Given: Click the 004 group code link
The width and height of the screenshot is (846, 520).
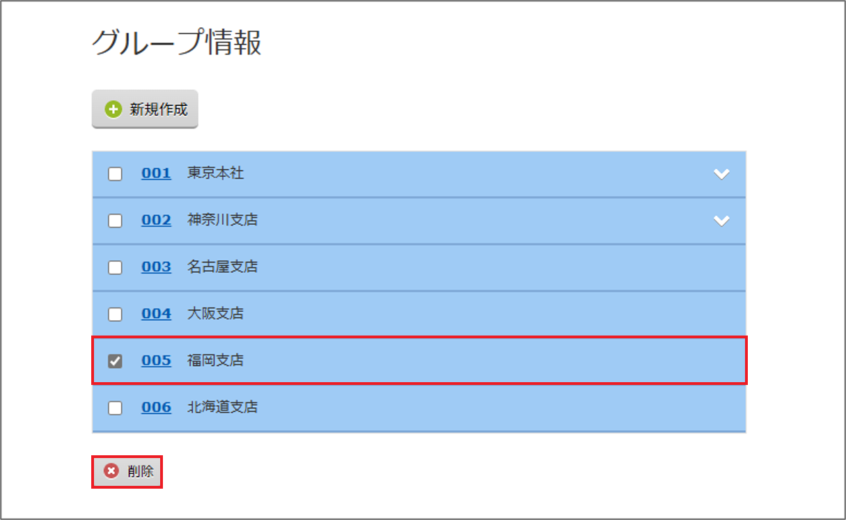Looking at the screenshot, I should click(x=156, y=313).
